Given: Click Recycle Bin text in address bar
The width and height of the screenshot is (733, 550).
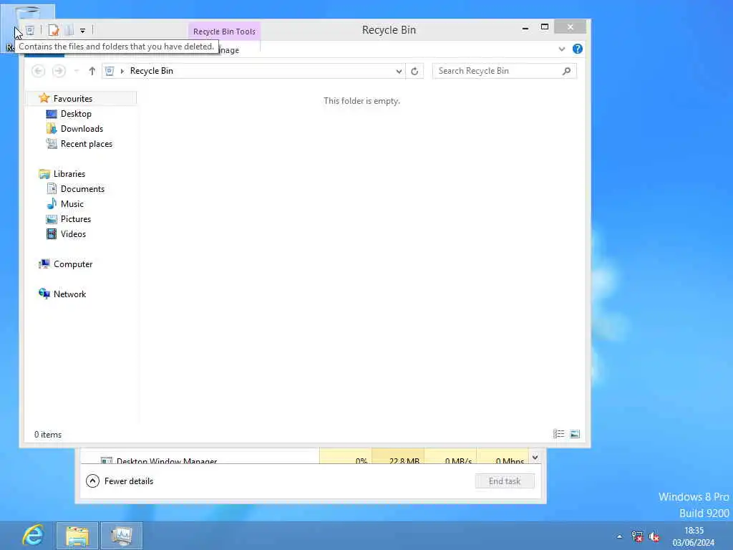Looking at the screenshot, I should [x=152, y=71].
